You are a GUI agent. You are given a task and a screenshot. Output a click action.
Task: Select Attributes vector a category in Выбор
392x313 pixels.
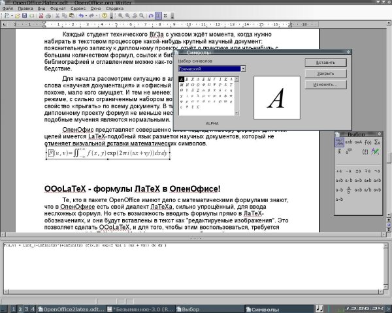coord(339,151)
